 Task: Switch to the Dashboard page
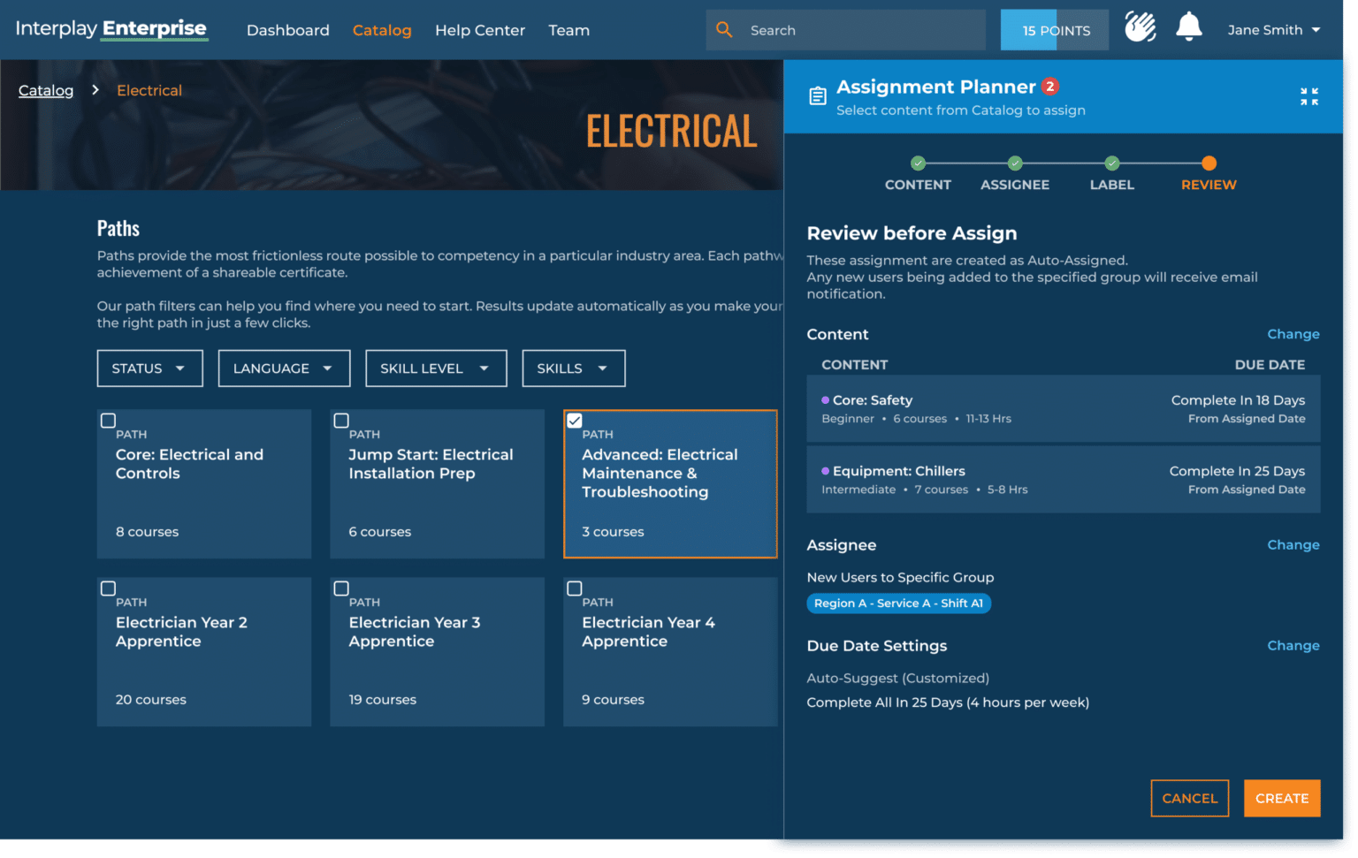288,29
